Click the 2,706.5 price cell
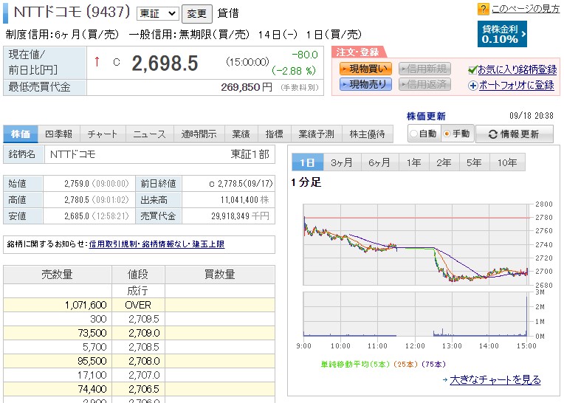 (x=139, y=389)
